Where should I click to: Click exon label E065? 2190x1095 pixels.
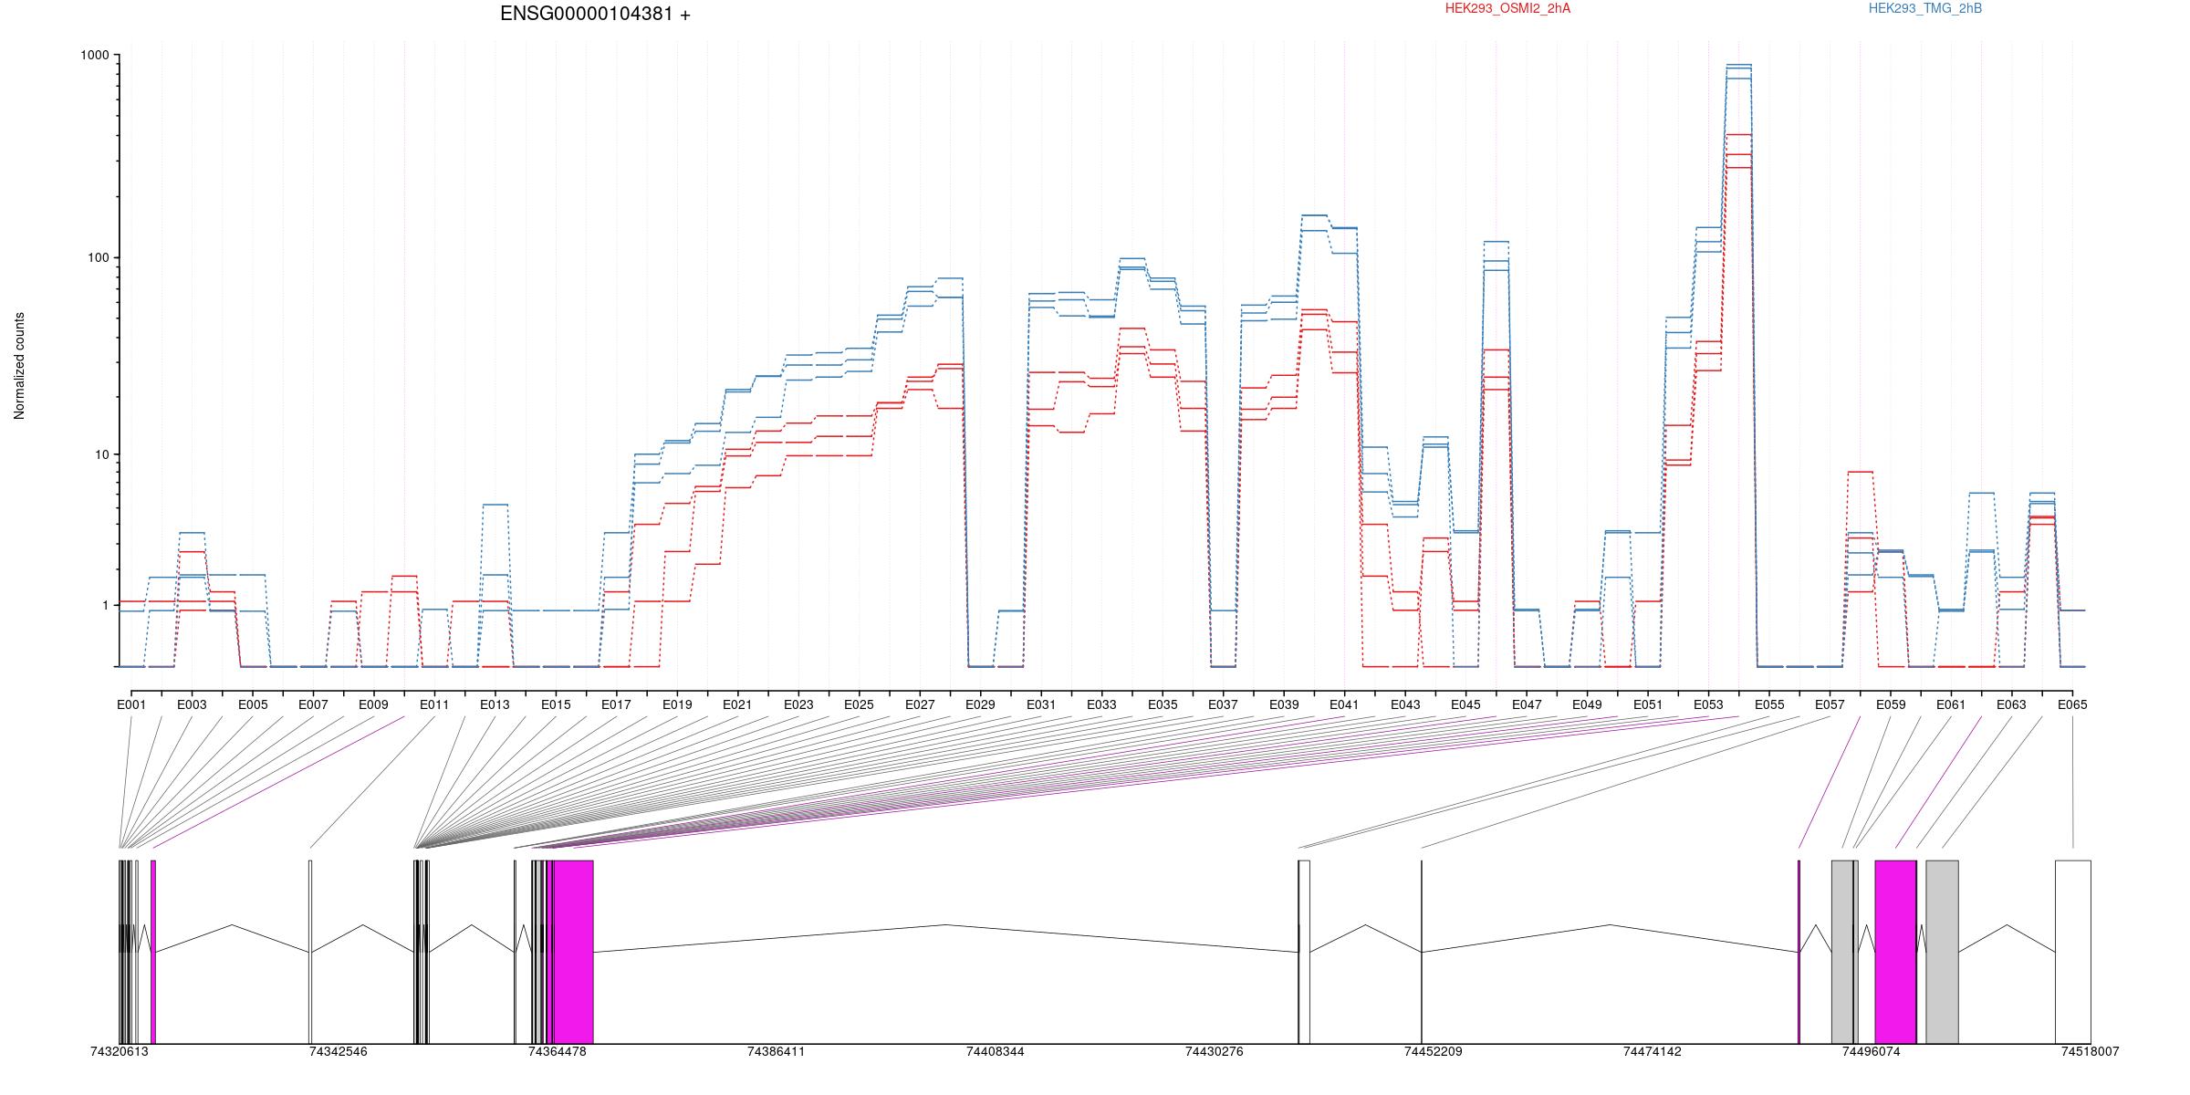point(2072,704)
